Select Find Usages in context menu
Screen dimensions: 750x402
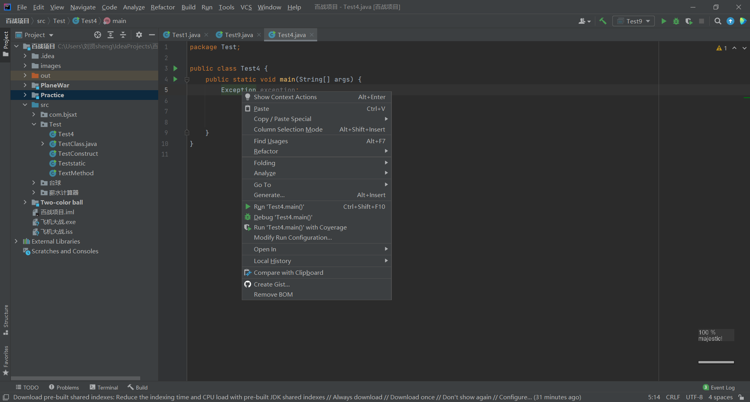316,141
